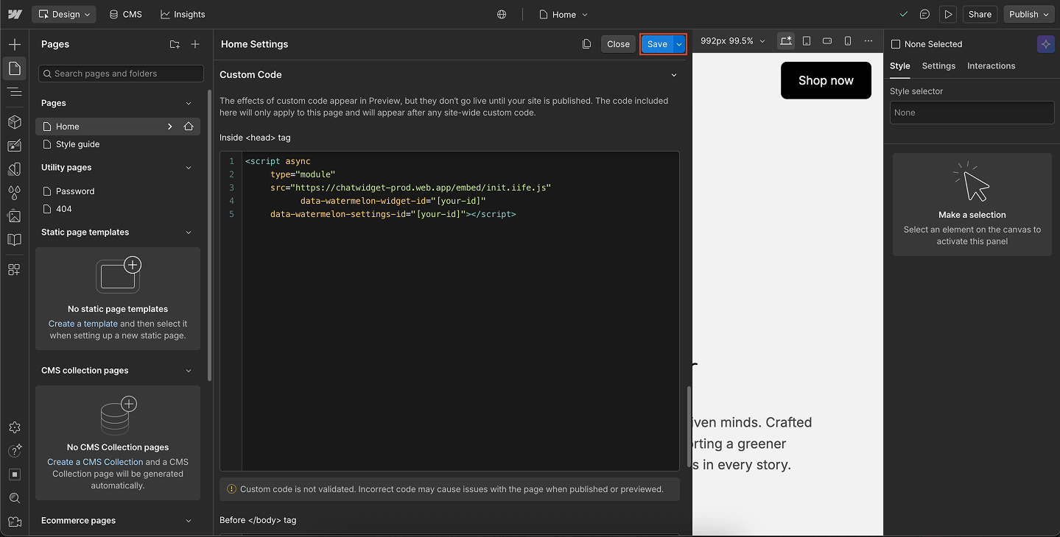Image resolution: width=1060 pixels, height=537 pixels.
Task: Open the three-droplets panel in sidebar
Action: (14, 193)
